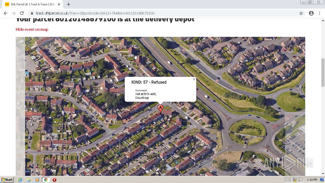Viewport: 325px width, 183px height.
Task: Click the page vertical scrollbar thumb
Action: (x=323, y=72)
